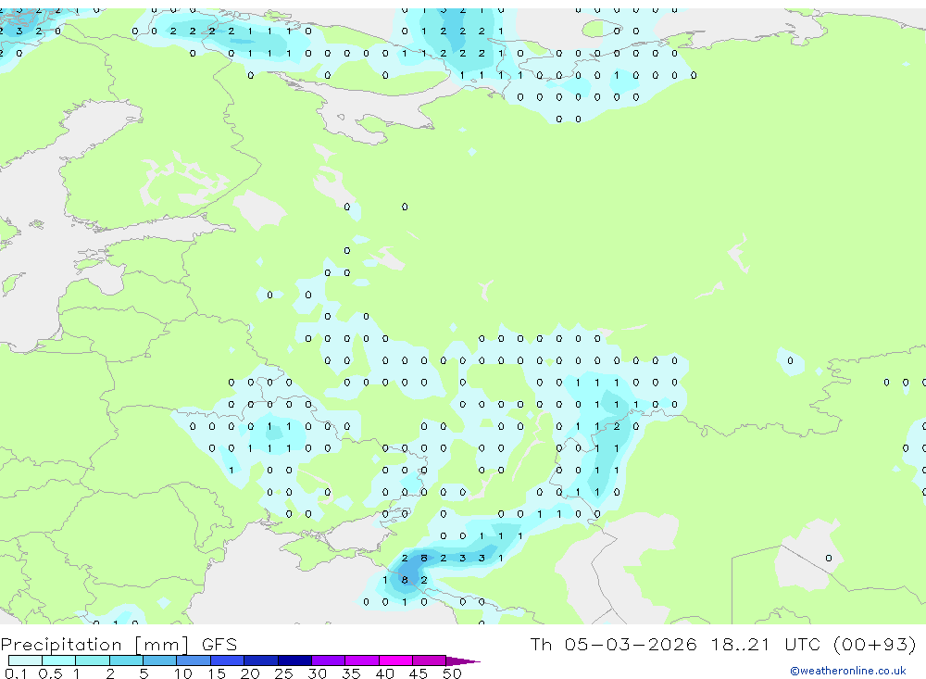Click the 25–30 mm navy legend segment
This screenshot has height=679, width=926.
click(294, 660)
